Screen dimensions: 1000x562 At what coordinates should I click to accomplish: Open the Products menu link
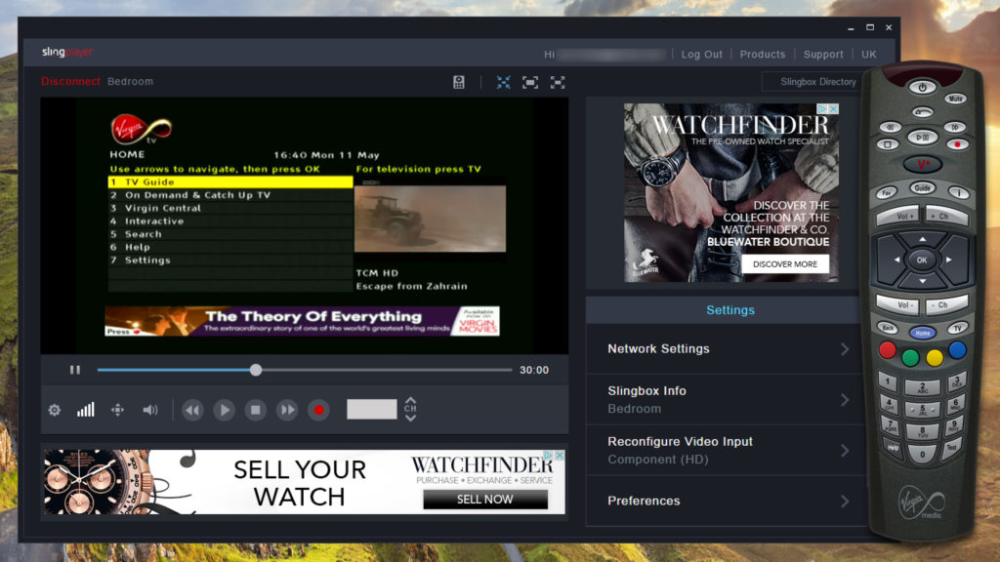click(762, 55)
